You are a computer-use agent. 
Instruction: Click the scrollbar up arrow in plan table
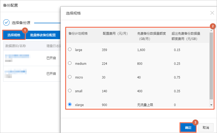(211, 30)
